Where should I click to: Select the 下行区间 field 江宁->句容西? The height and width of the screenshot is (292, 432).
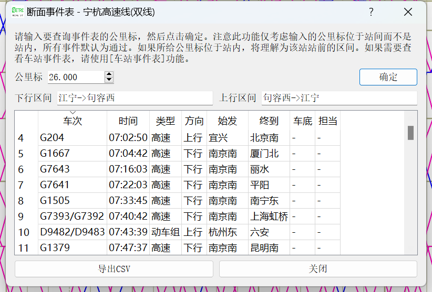click(135, 98)
